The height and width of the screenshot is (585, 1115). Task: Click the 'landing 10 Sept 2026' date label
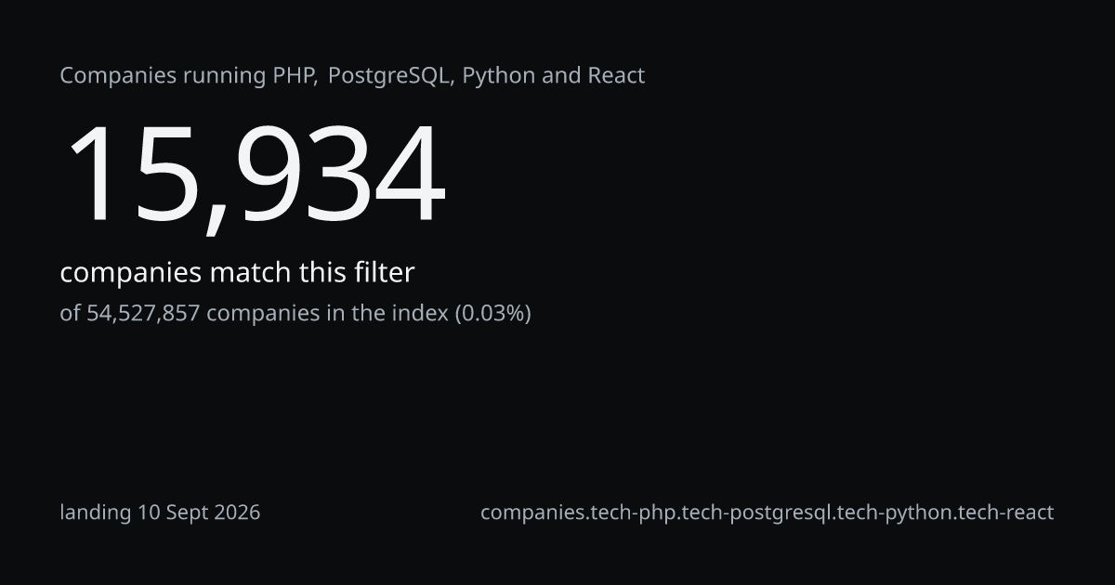(160, 513)
